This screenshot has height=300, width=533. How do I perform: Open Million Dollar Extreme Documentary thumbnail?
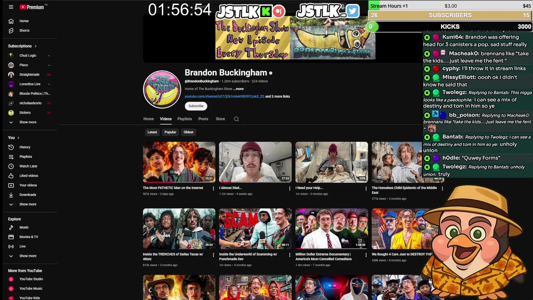point(331,228)
